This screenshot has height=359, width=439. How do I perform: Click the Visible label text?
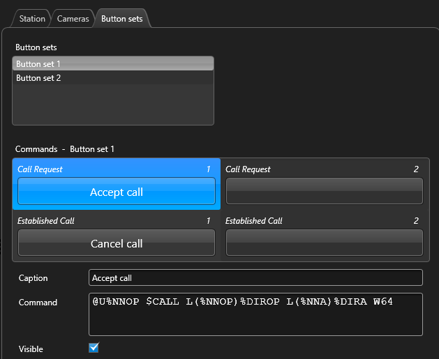(x=31, y=349)
